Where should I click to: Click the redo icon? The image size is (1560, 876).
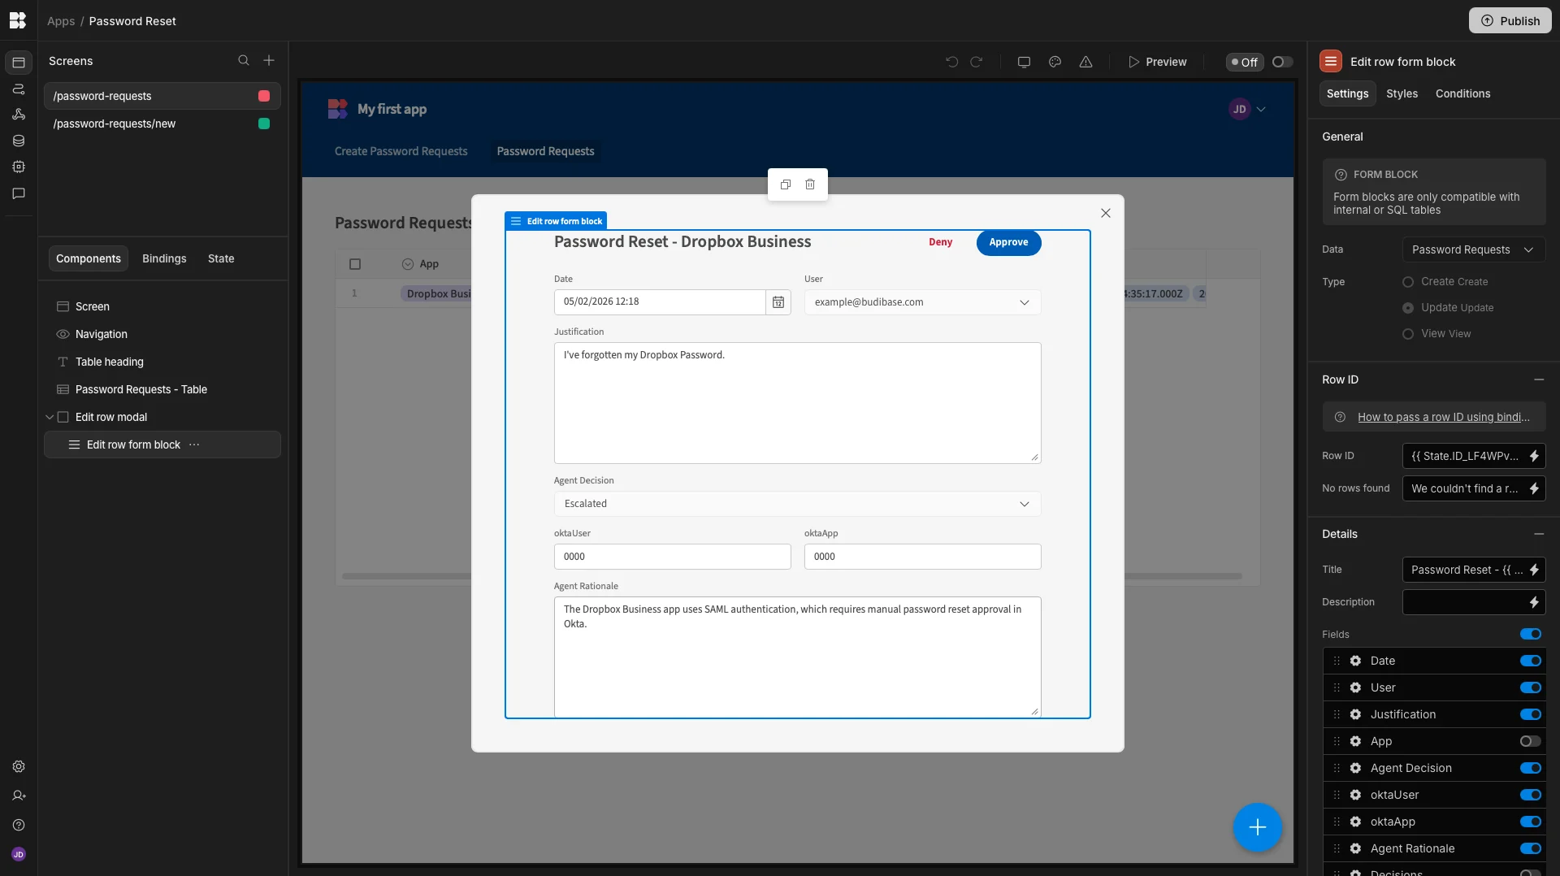click(977, 62)
